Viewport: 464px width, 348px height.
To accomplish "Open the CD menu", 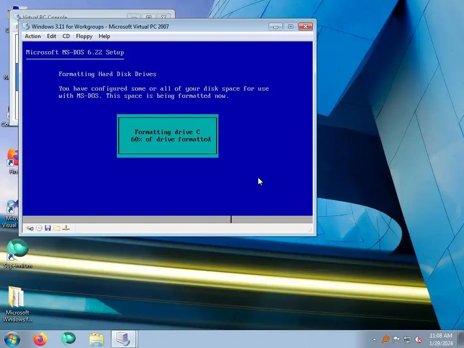I will [66, 36].
